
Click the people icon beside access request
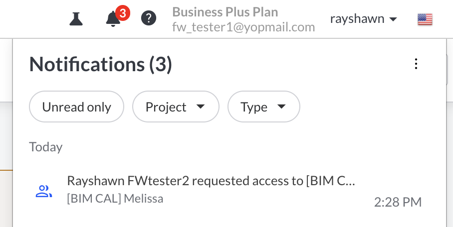44,191
